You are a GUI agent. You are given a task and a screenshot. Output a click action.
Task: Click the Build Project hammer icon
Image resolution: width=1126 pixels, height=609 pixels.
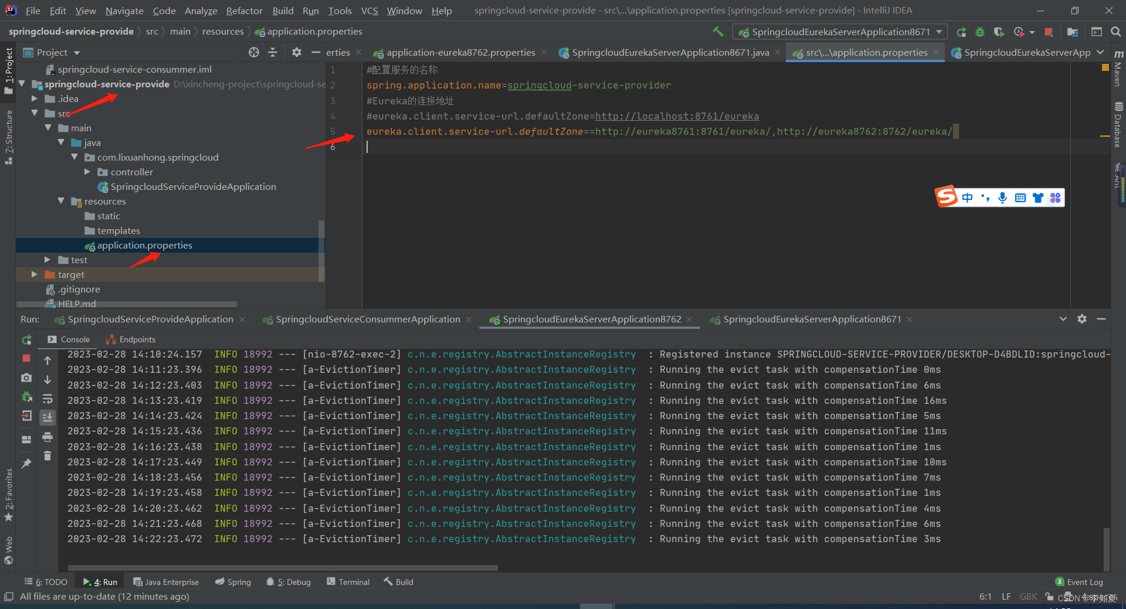[718, 32]
